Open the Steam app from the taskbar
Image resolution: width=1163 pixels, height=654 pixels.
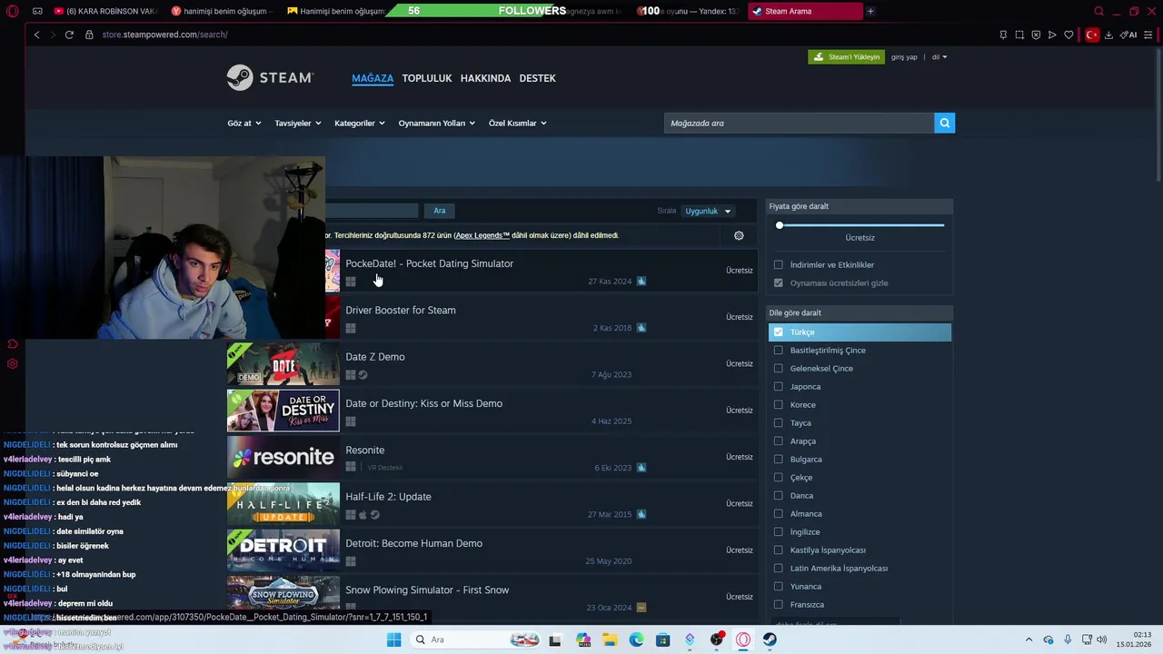click(770, 639)
